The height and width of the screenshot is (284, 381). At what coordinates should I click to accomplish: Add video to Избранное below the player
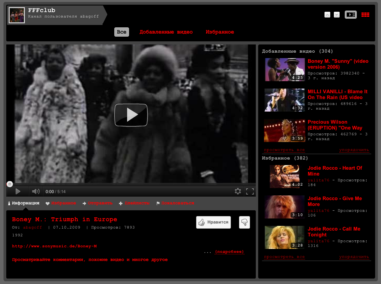[x=61, y=203]
